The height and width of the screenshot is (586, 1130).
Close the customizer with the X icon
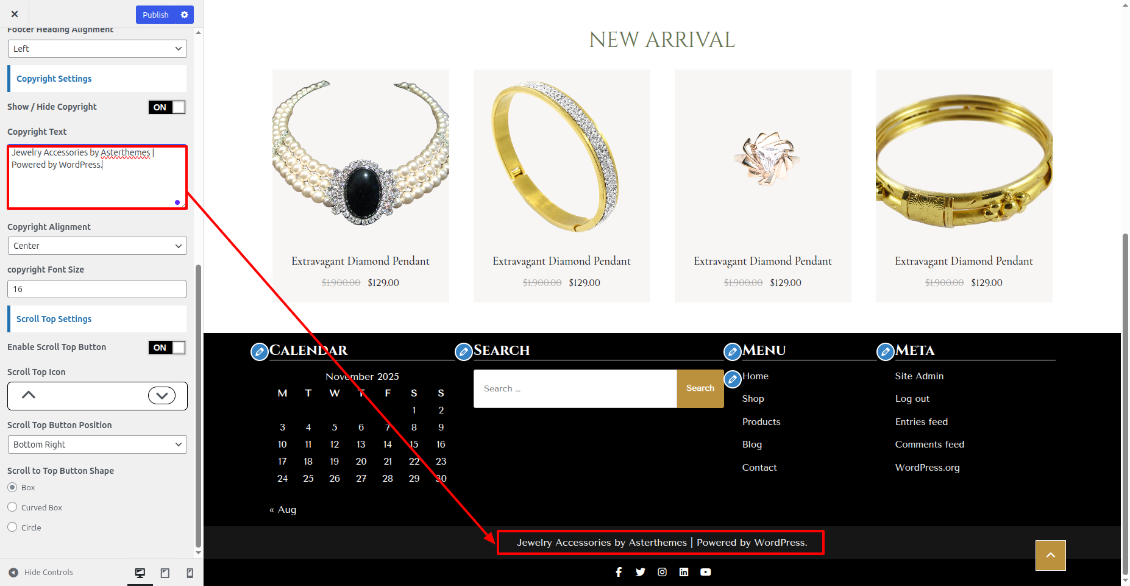point(15,14)
